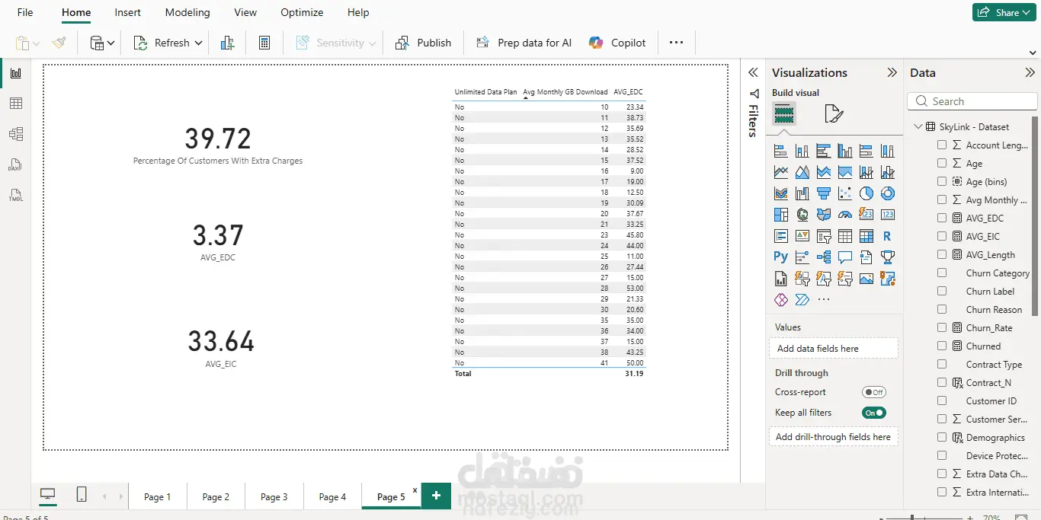Switch to the Optimize ribbon tab
Viewport: 1041px width, 520px height.
coord(302,12)
